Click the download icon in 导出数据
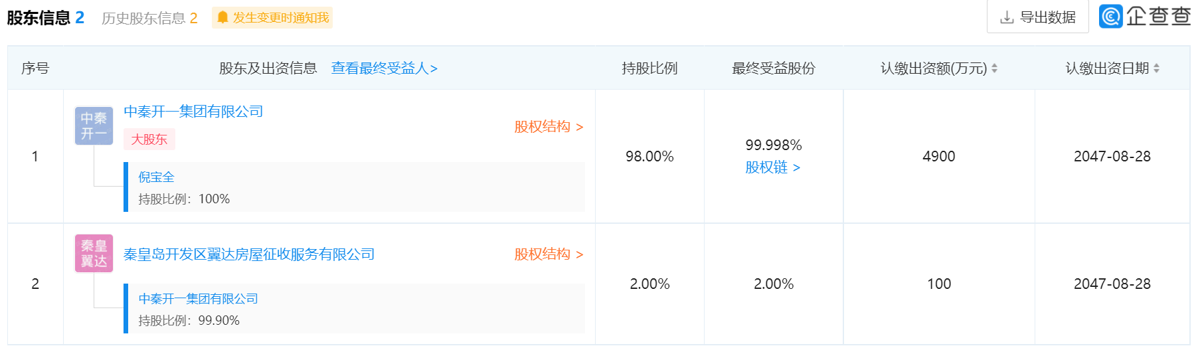Screen dimensions: 1200x352 pyautogui.click(x=1007, y=17)
